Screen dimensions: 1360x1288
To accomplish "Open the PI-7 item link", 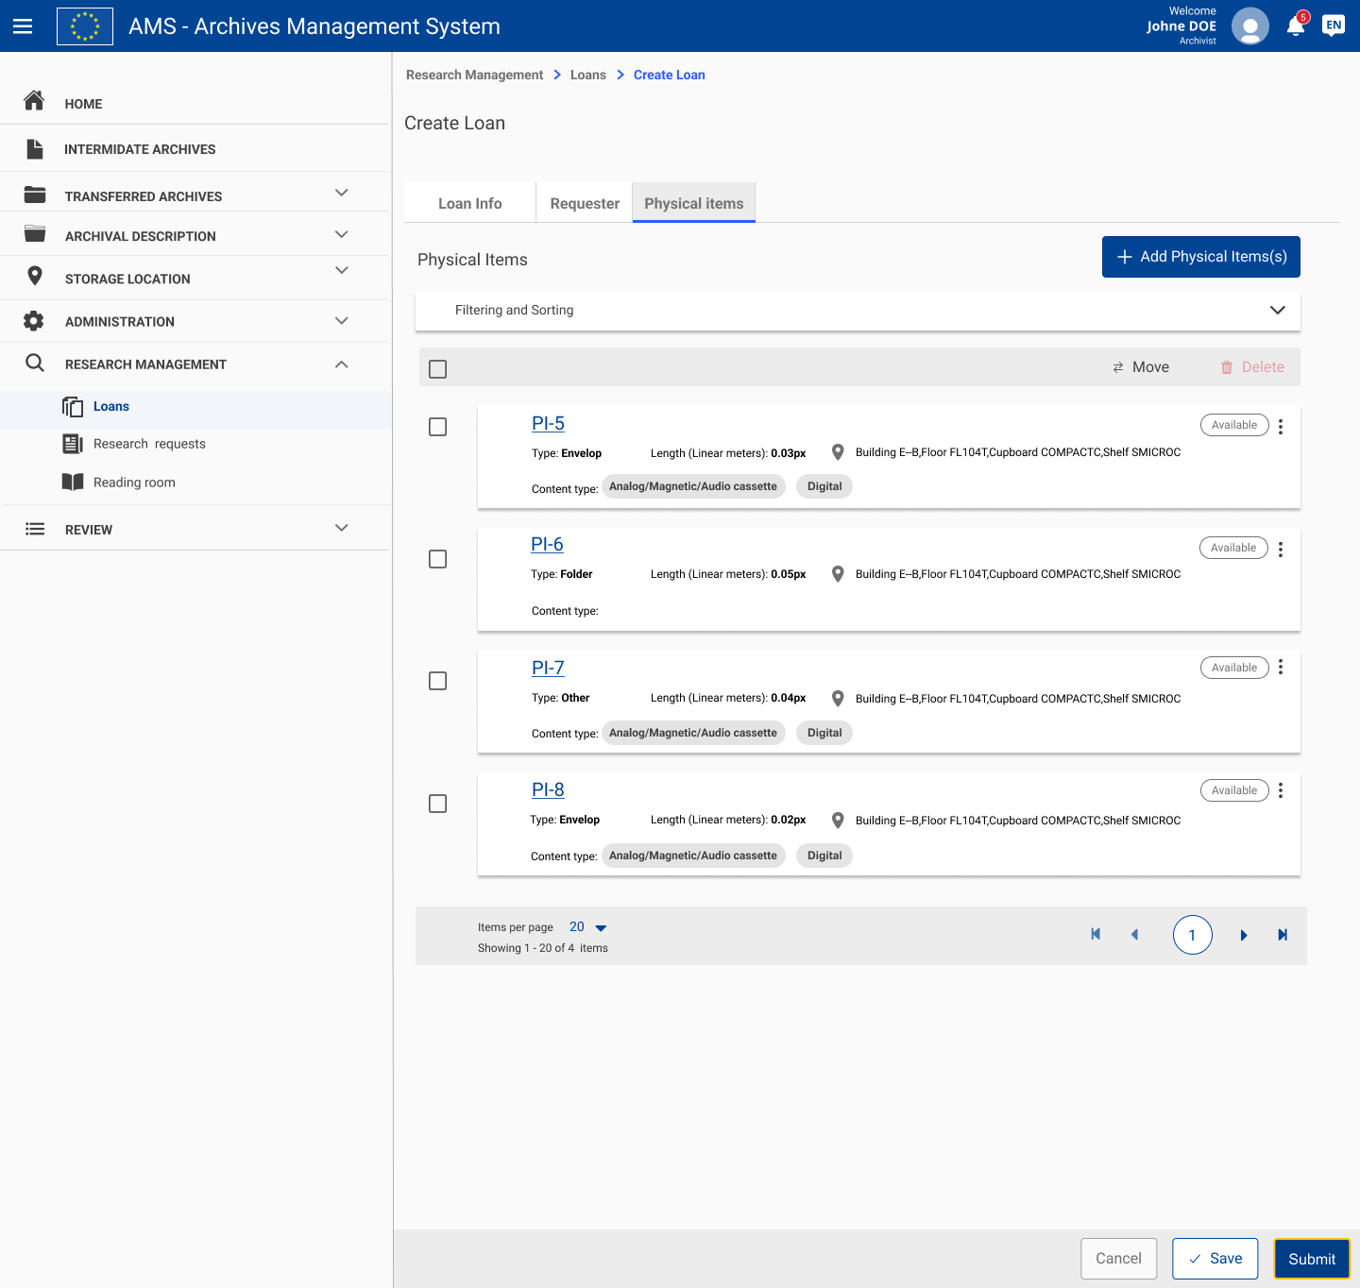I will [x=548, y=668].
